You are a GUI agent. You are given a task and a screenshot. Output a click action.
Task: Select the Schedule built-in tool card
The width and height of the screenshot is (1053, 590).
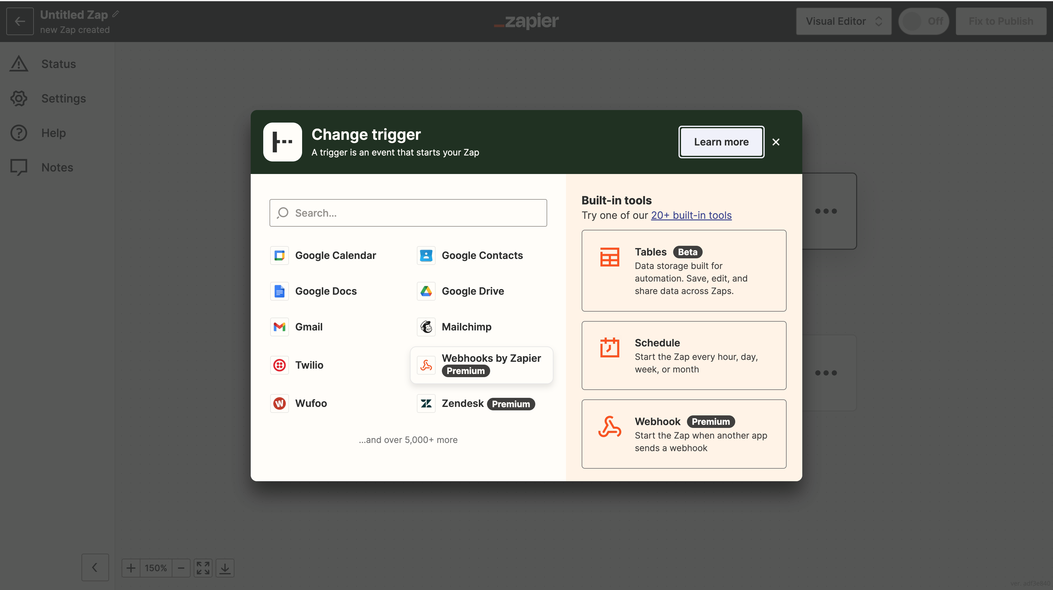click(x=684, y=355)
